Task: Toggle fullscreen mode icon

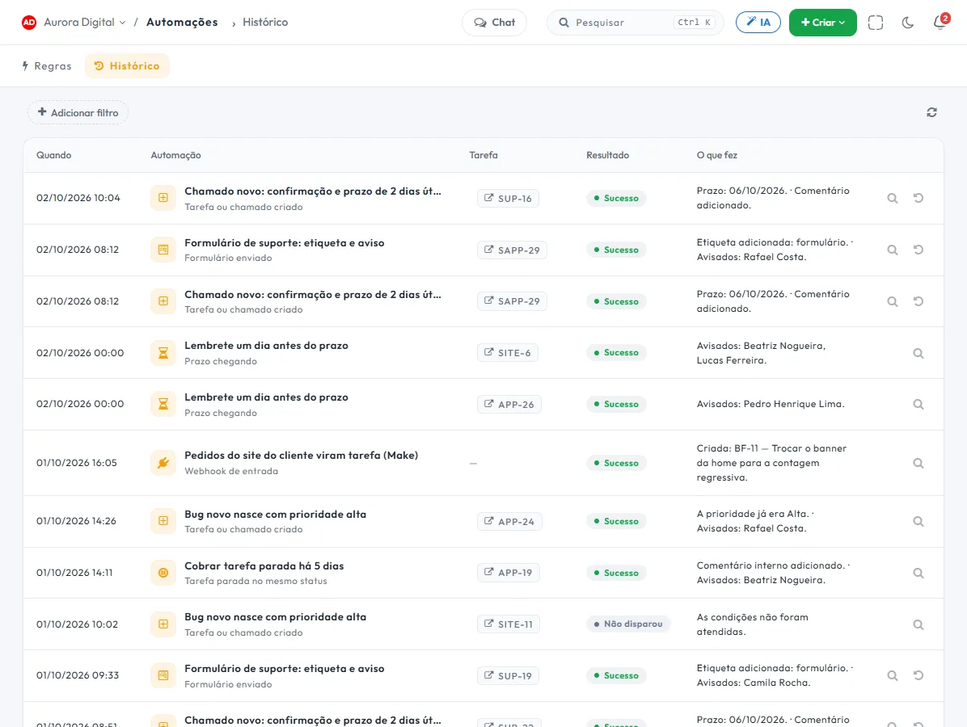Action: [875, 23]
